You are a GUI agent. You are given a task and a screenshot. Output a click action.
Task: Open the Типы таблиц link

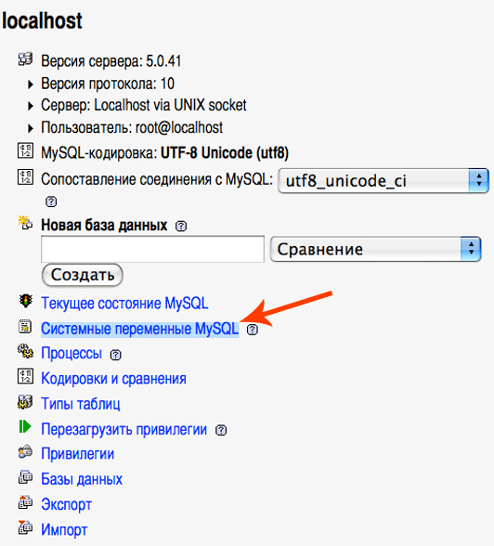pos(81,404)
